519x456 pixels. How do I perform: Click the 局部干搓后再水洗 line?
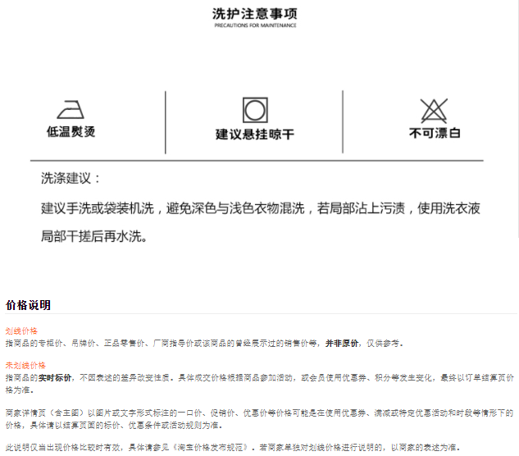(x=93, y=236)
